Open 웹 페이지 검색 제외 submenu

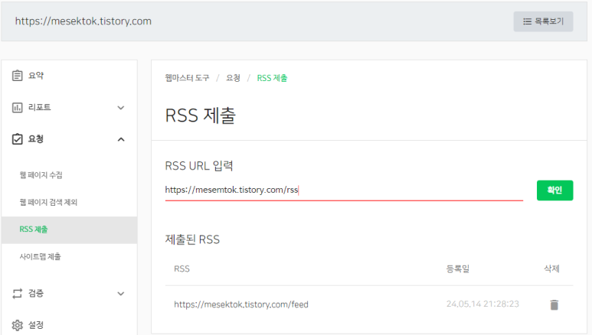48,202
